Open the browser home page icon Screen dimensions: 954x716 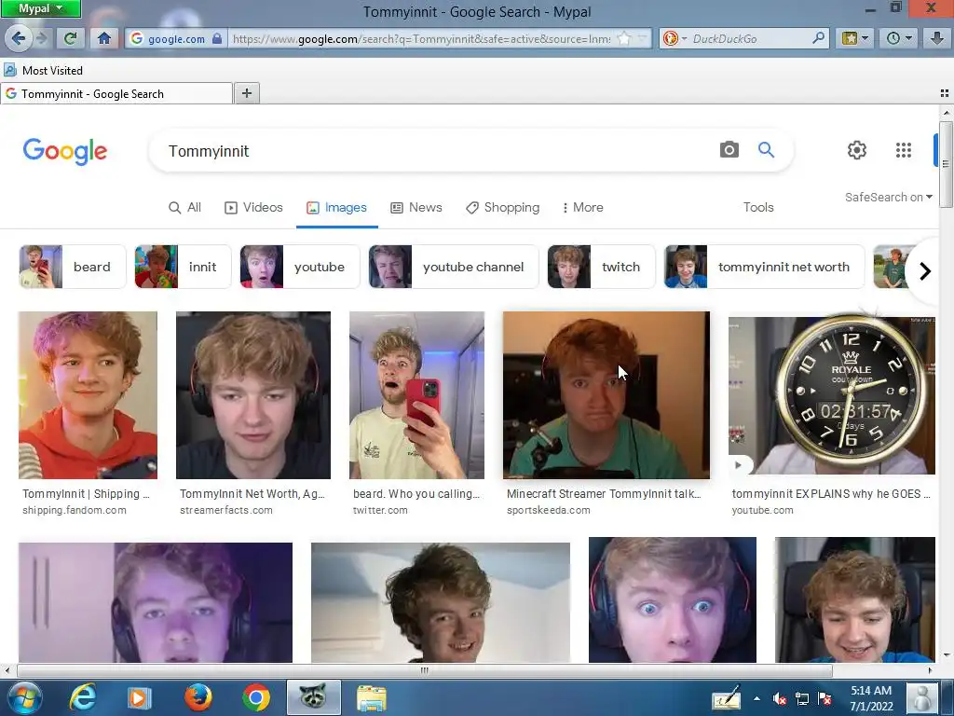[104, 38]
